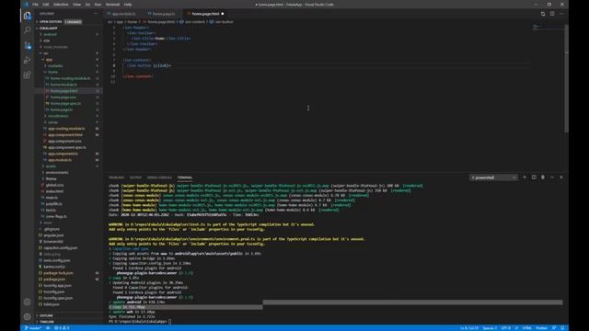Change indentation via Spaces in status bar

point(490,328)
